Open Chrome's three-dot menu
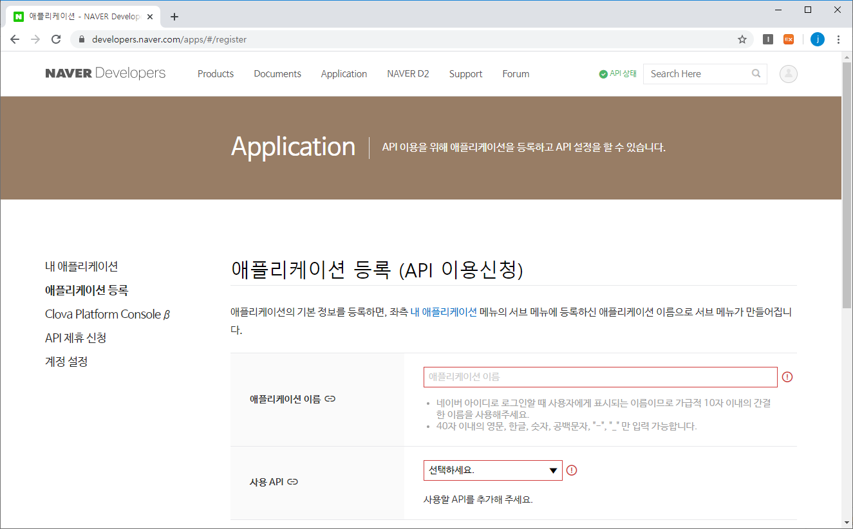This screenshot has width=853, height=529. [x=838, y=39]
